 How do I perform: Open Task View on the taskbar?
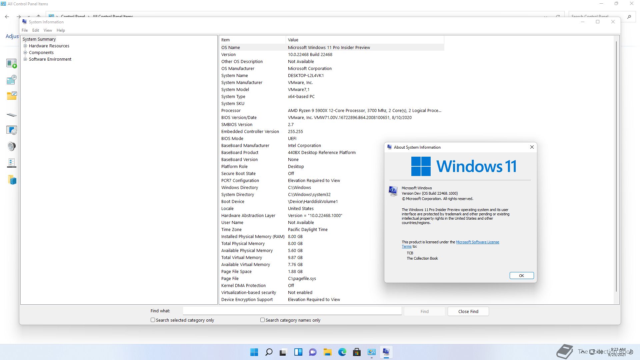[283, 352]
